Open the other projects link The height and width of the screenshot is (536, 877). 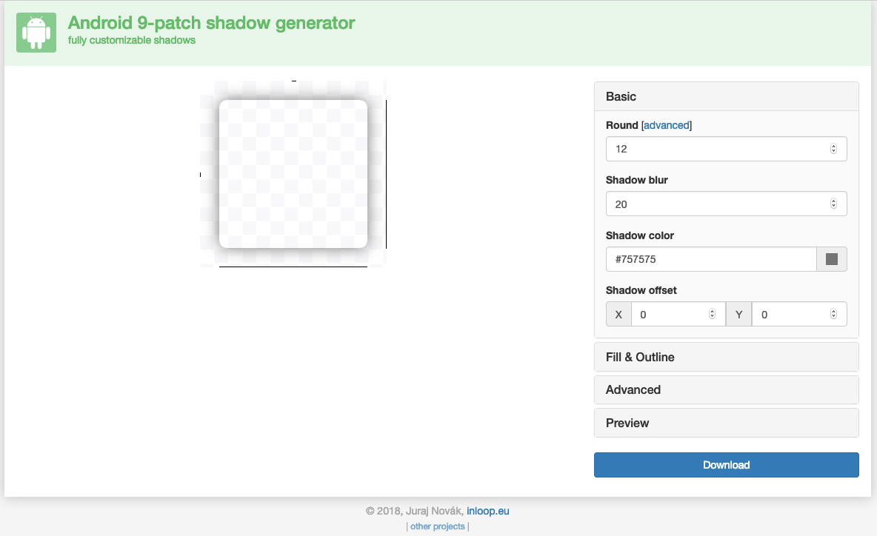point(437,526)
